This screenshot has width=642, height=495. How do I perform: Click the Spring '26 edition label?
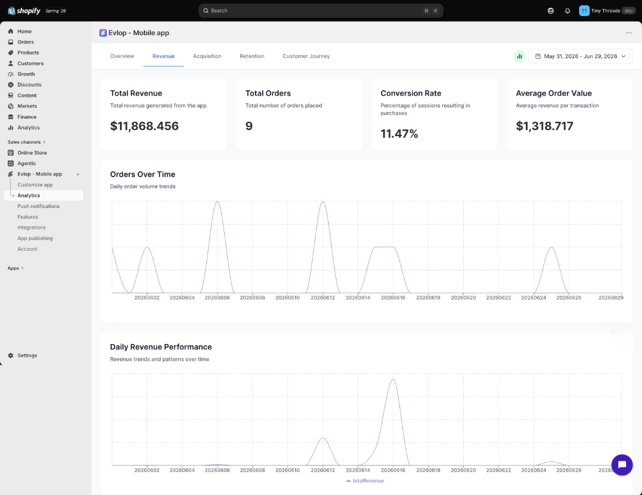(56, 11)
